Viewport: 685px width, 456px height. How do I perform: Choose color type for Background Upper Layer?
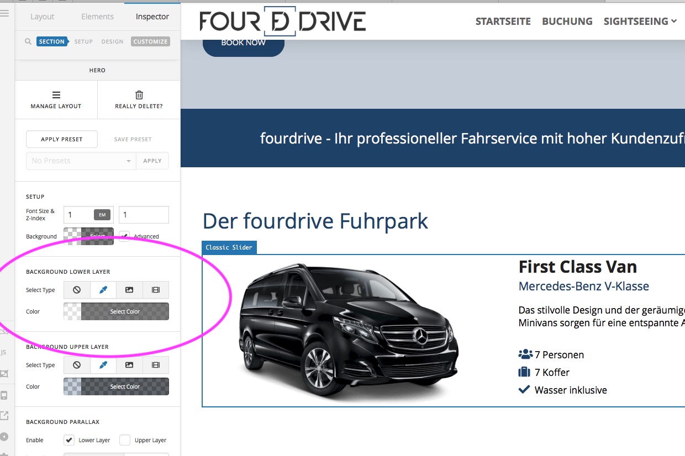(103, 365)
